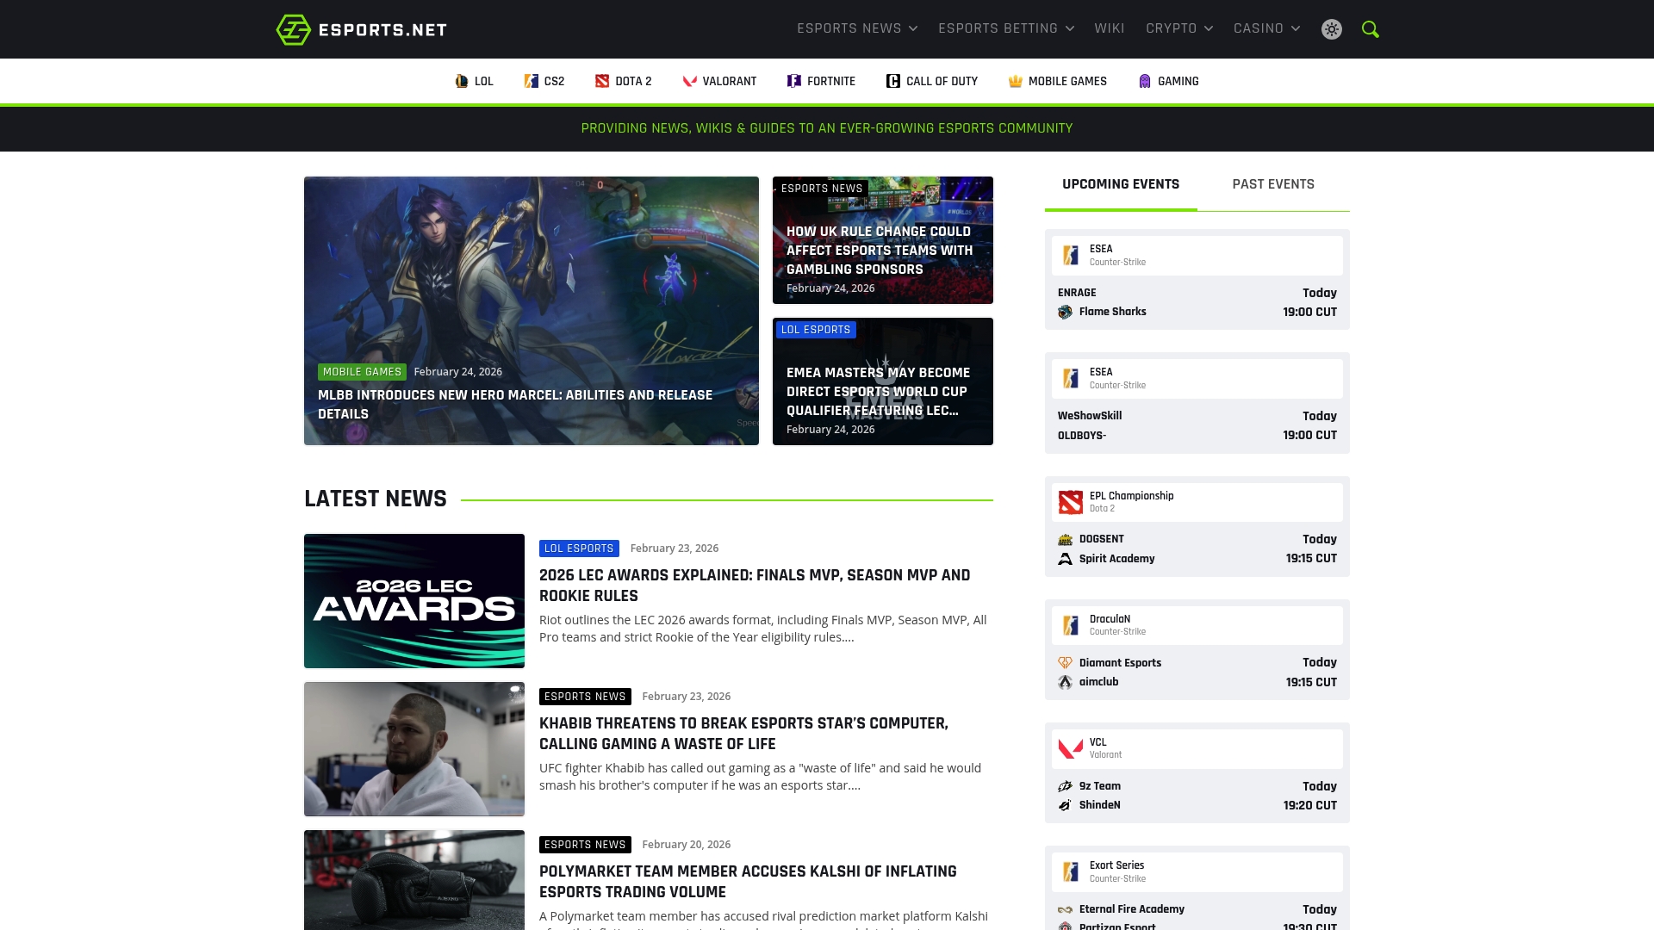1654x930 pixels.
Task: Open the Esports.net homepage logo
Action: tap(360, 28)
